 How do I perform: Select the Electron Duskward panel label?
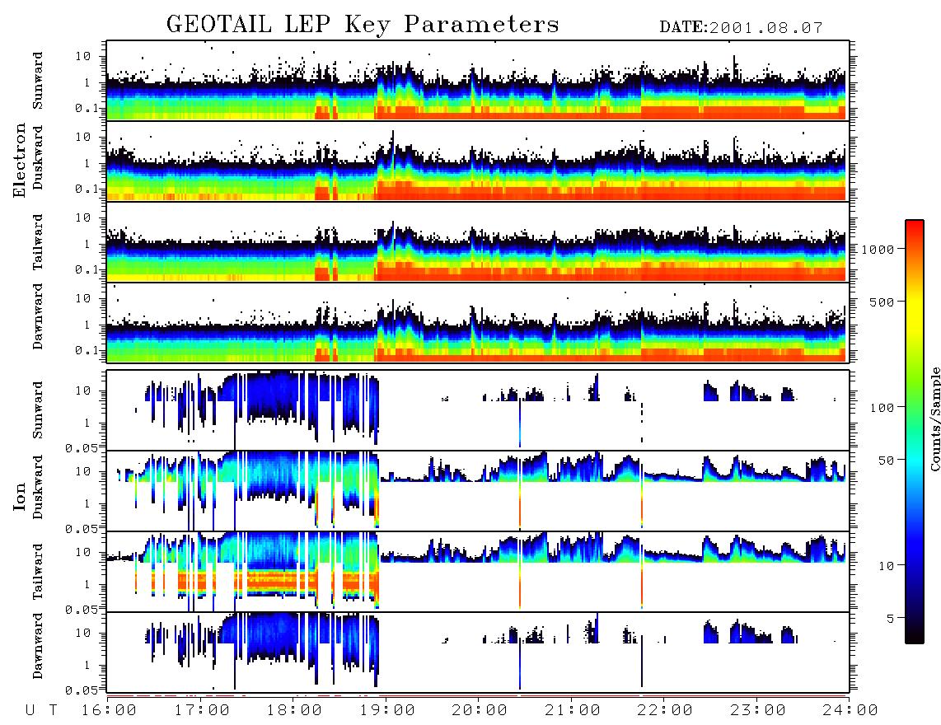click(x=38, y=158)
